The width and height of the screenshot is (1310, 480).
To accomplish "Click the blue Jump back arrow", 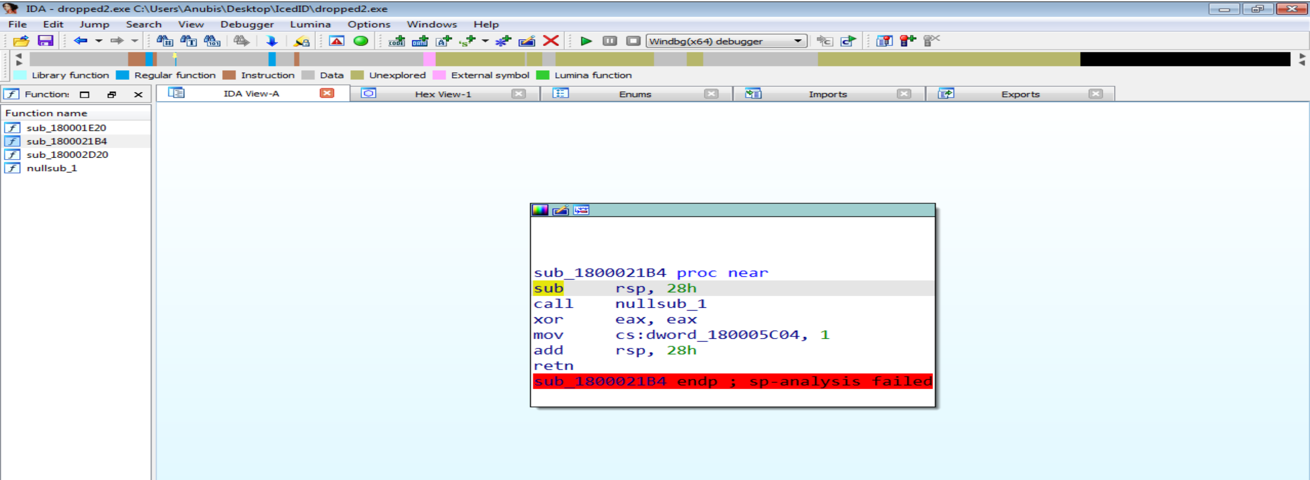I will [81, 41].
